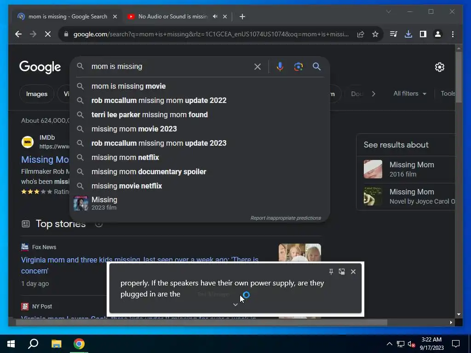This screenshot has height=353, width=471.
Task: Submit search with the magnifier button
Action: click(316, 67)
